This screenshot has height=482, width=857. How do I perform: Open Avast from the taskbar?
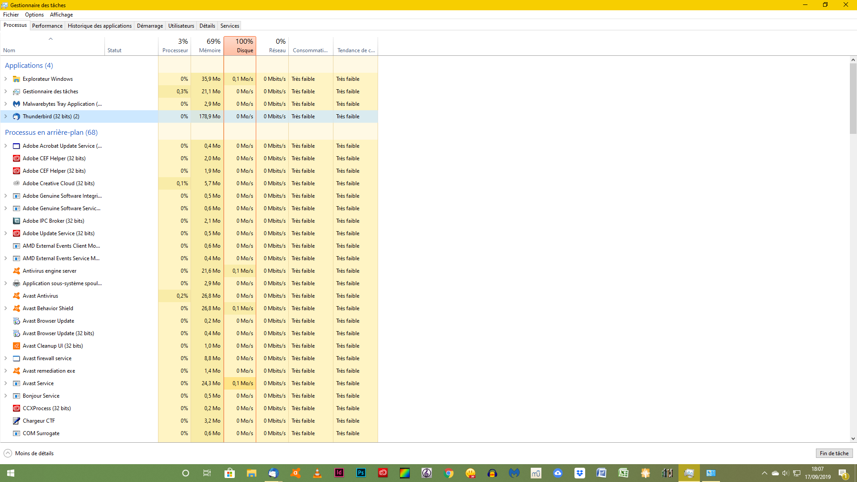tap(295, 473)
